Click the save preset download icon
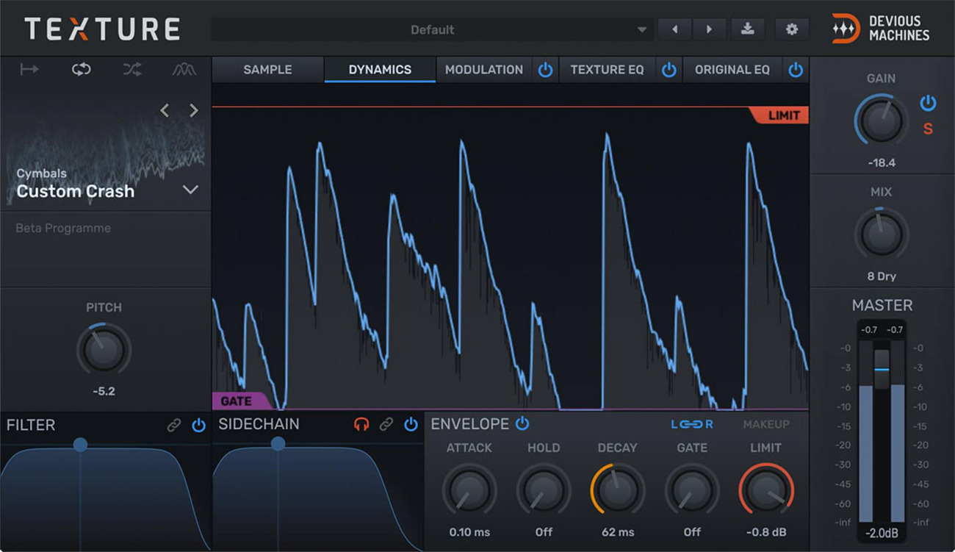The height and width of the screenshot is (552, 955). coord(747,29)
